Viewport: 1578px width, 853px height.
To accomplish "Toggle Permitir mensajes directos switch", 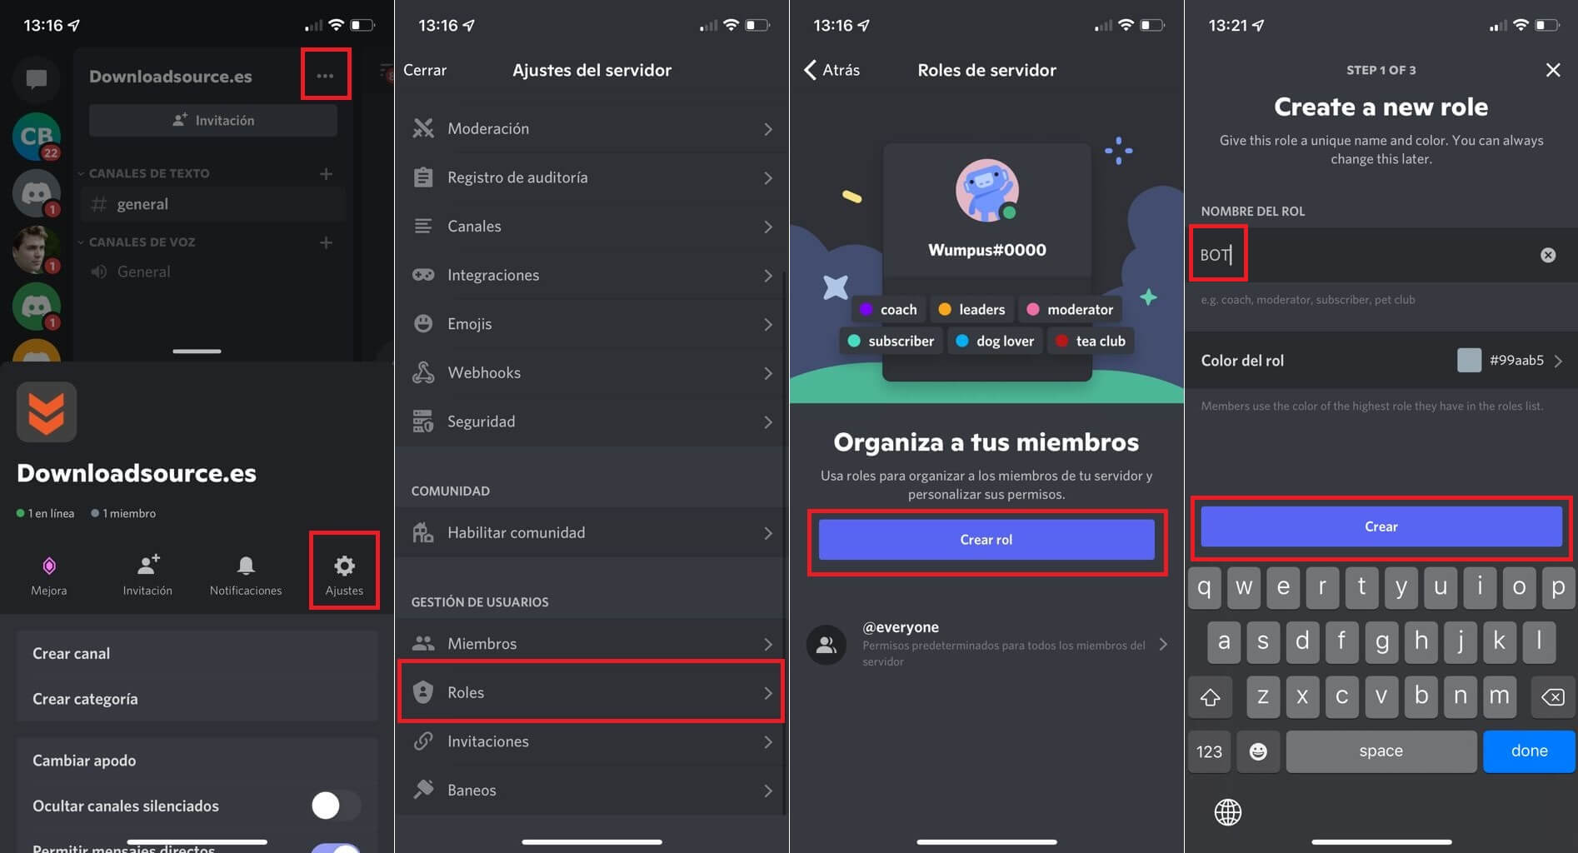I will (x=336, y=848).
